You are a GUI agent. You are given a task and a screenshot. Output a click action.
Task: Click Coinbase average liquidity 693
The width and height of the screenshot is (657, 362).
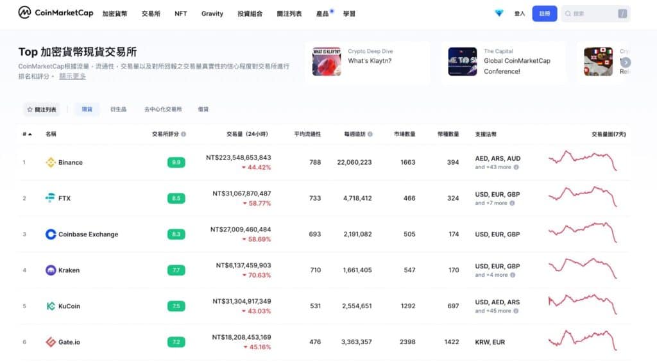[x=314, y=234]
